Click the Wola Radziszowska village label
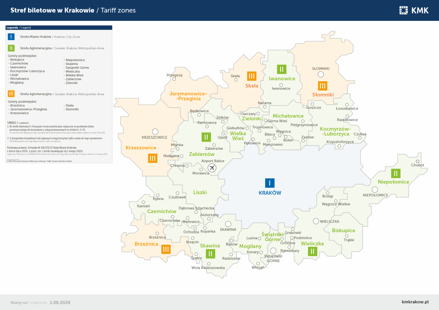This screenshot has height=310, width=439. point(208,268)
